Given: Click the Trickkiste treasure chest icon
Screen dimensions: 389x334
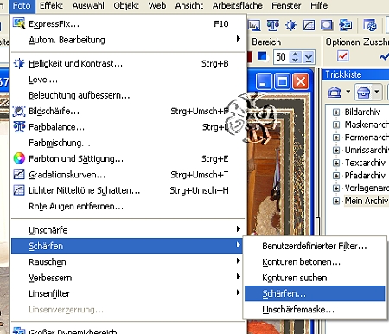Looking at the screenshot, I should (363, 93).
